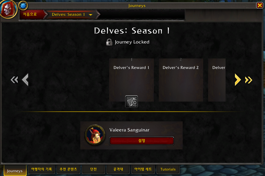The height and width of the screenshot is (176, 265).
Task: Close the Journeys window
Action: click(x=260, y=5)
